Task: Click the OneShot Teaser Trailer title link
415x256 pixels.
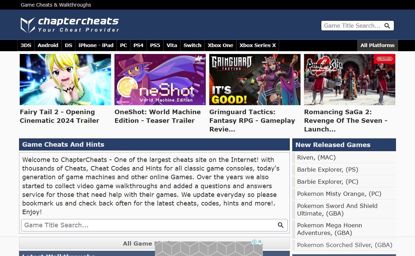Action: pos(158,116)
